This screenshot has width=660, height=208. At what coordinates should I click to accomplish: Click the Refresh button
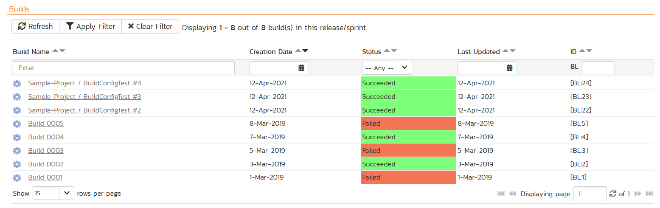tap(35, 26)
